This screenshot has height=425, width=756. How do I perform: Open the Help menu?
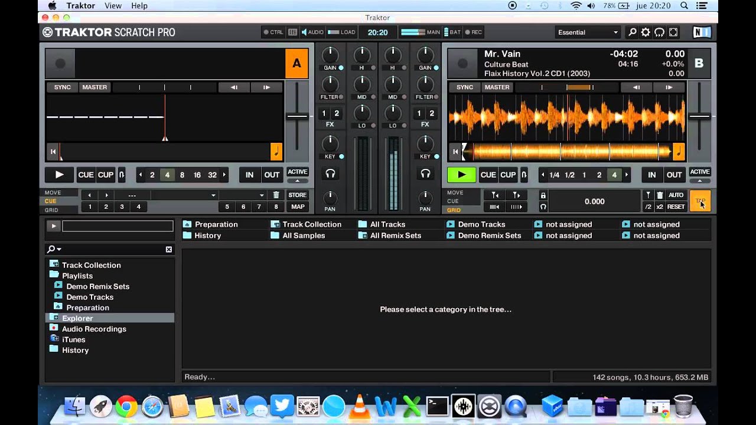pos(139,5)
